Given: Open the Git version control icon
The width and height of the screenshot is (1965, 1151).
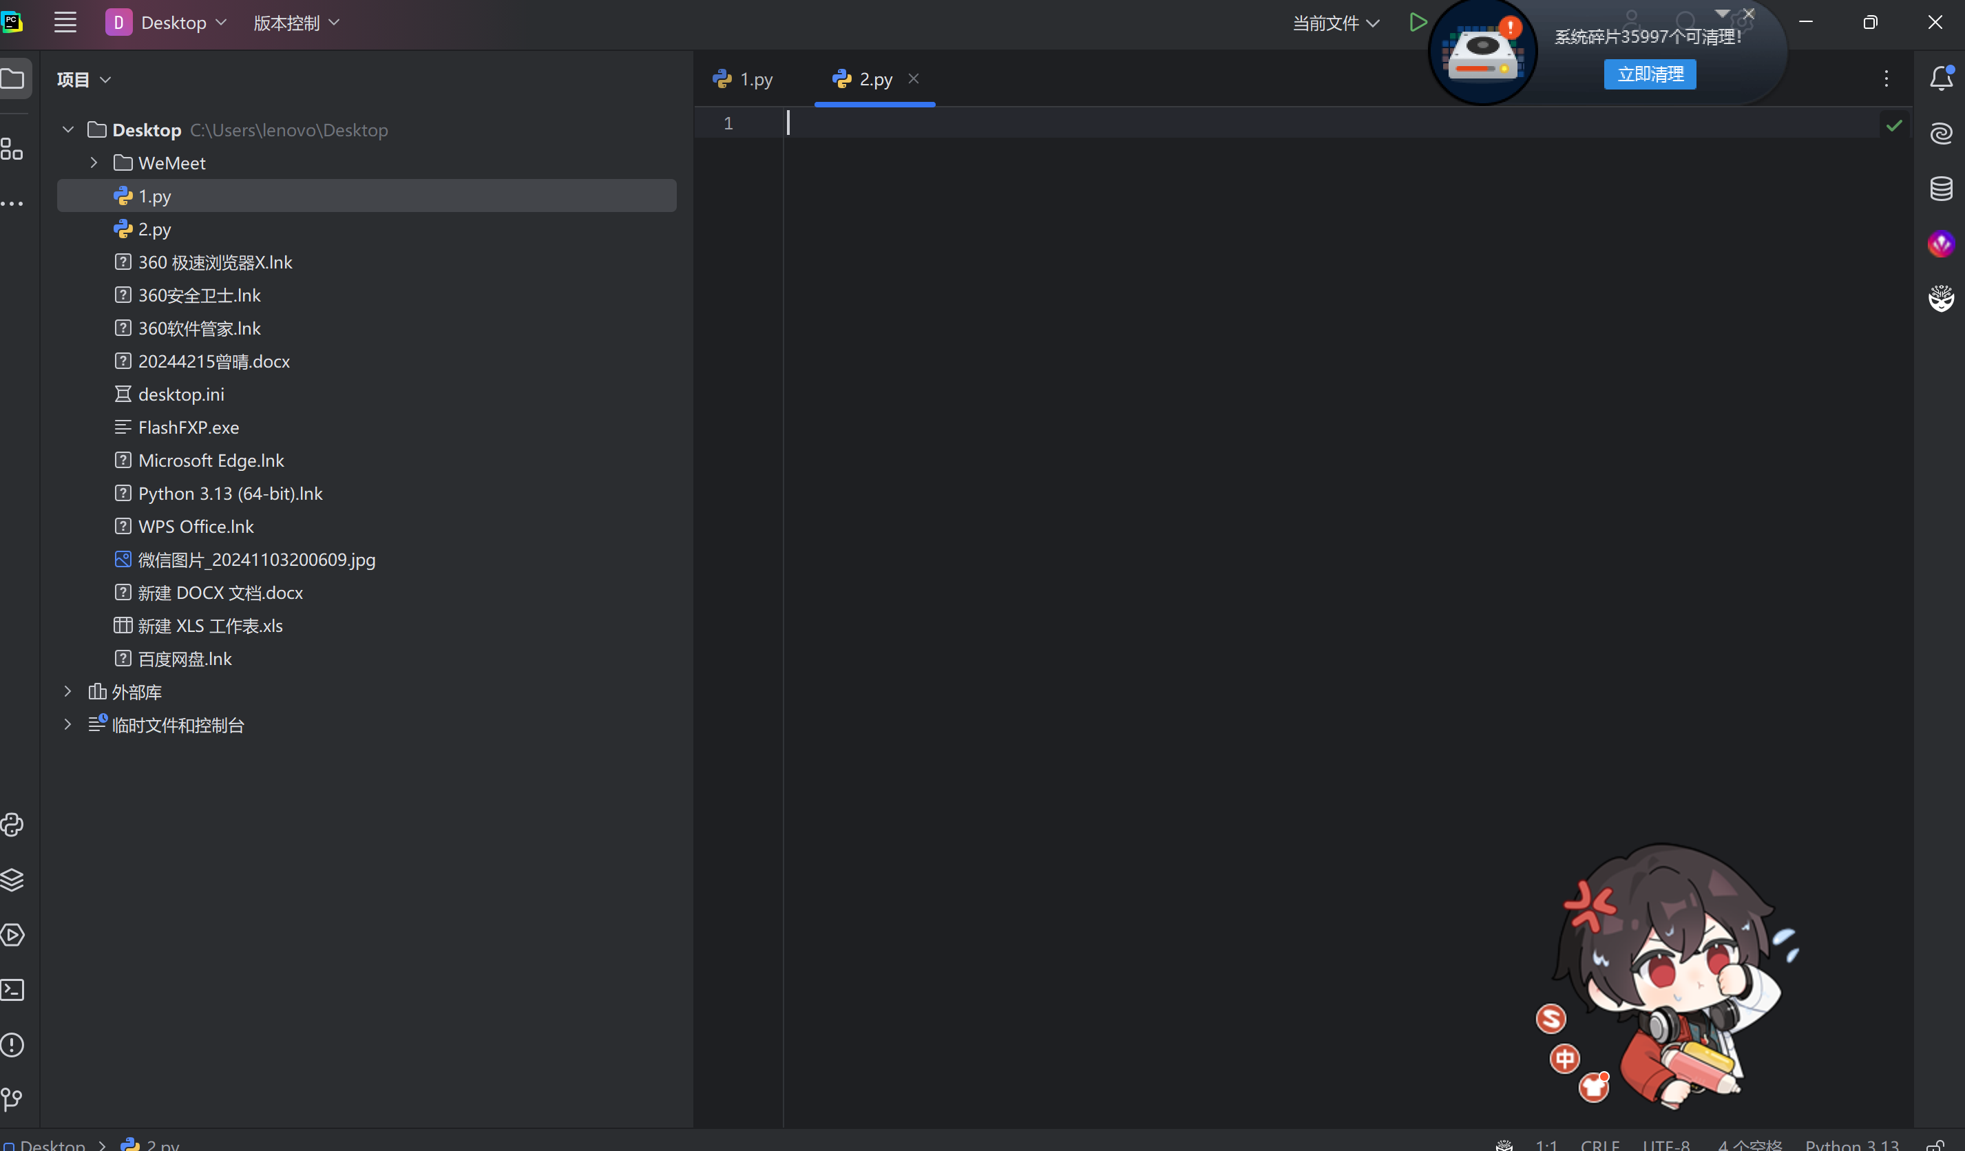Looking at the screenshot, I should tap(12, 1099).
